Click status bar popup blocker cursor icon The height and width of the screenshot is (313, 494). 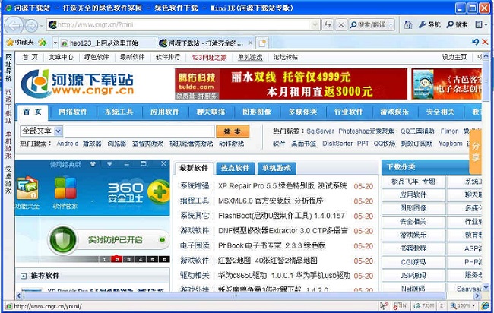383,305
